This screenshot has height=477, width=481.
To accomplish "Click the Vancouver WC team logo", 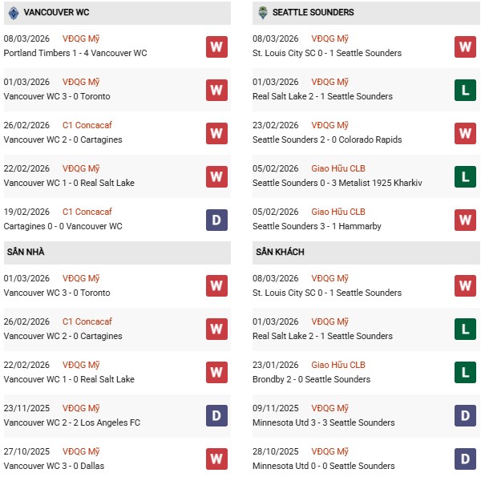I will point(13,13).
